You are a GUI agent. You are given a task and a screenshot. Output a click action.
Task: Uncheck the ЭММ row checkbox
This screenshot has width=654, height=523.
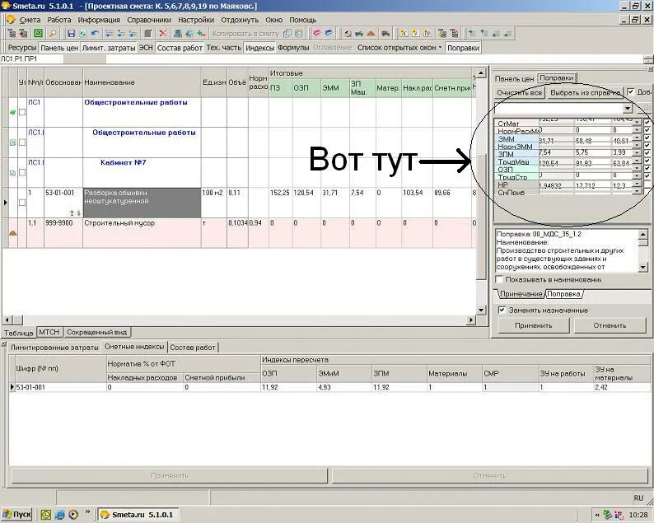click(647, 138)
